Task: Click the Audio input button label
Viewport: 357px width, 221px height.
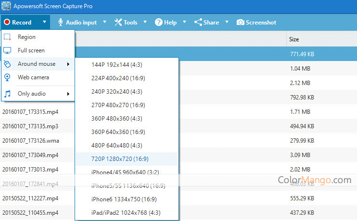Action: (x=81, y=23)
